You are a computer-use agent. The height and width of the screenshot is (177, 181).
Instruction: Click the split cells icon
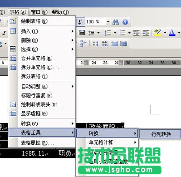[x=13, y=67]
